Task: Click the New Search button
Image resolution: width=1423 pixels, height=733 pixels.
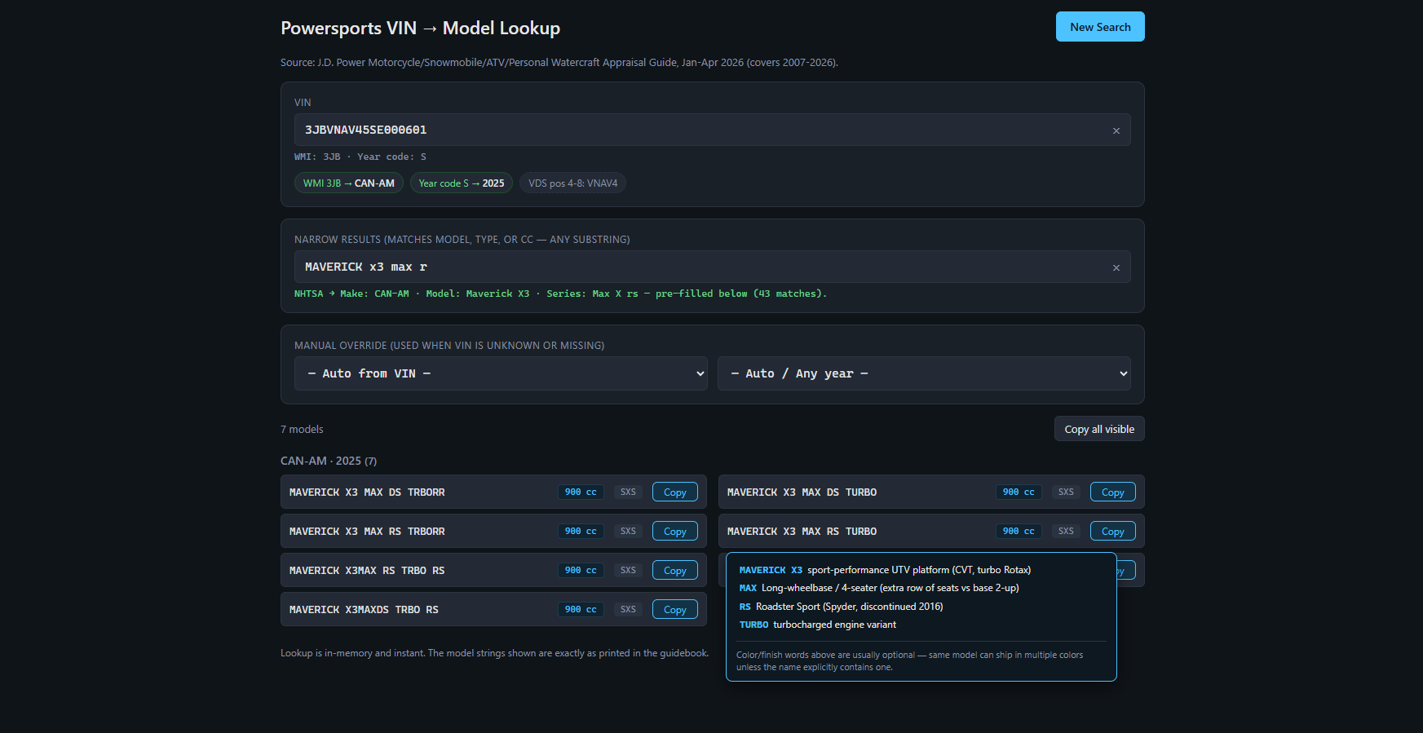Action: coord(1100,27)
